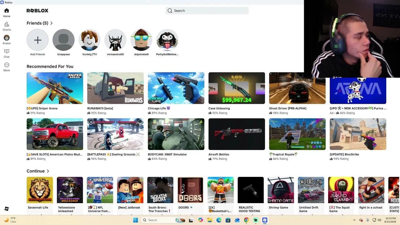Click the Add Friends label
400x225 pixels.
[x=37, y=54]
